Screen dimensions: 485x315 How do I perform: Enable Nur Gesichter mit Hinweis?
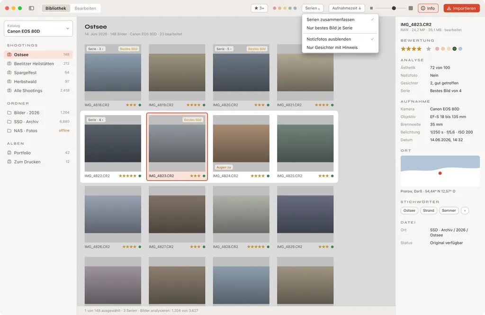pos(340,47)
